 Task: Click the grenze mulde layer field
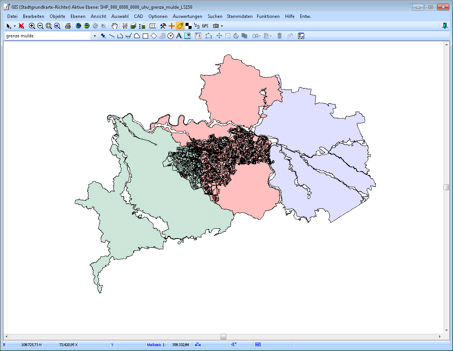click(48, 36)
